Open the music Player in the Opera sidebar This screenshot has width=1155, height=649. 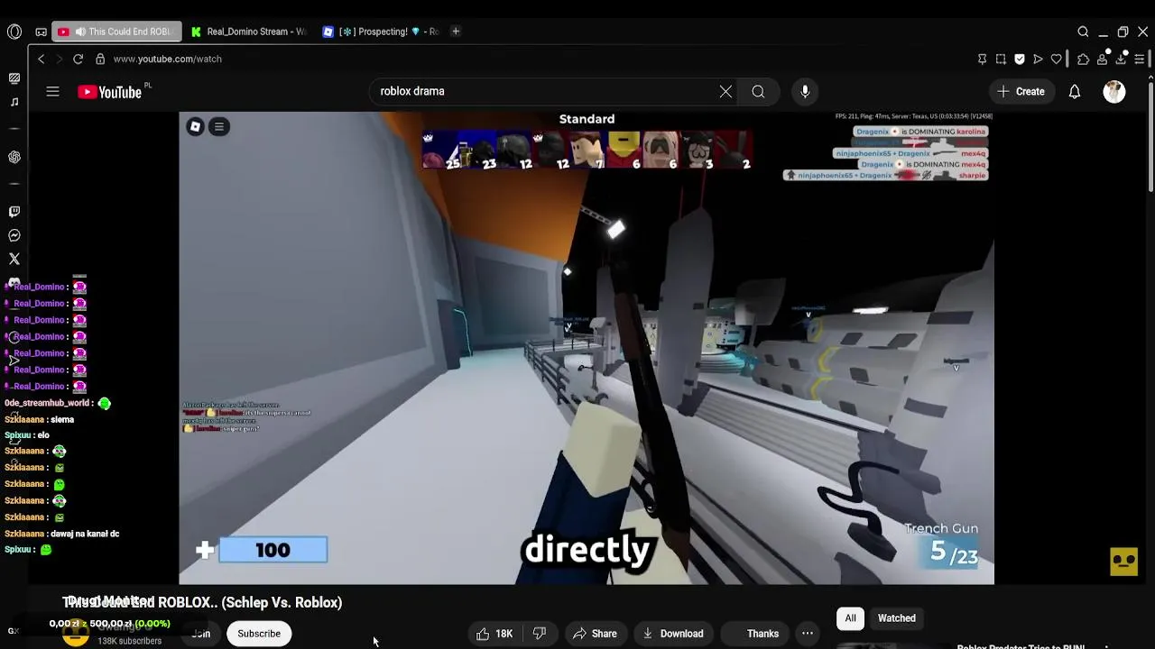tap(14, 102)
